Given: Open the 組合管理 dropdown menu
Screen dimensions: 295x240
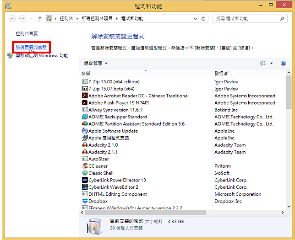Looking at the screenshot, I should pos(96,63).
